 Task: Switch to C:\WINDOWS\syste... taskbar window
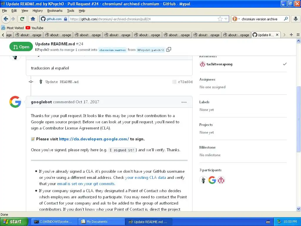pyautogui.click(x=54, y=222)
